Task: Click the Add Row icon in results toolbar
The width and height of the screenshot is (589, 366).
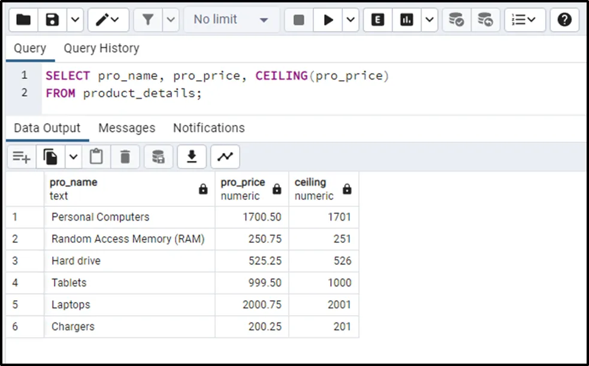Action: [x=21, y=157]
